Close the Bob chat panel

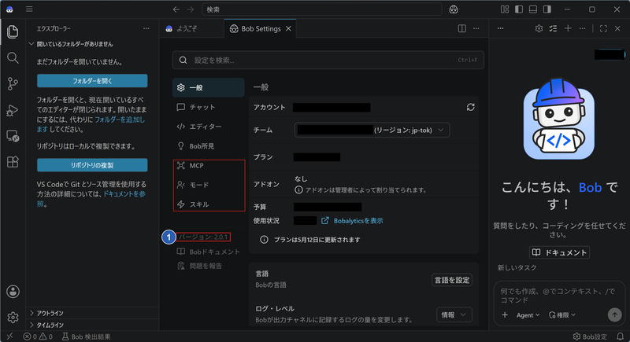pyautogui.click(x=617, y=28)
